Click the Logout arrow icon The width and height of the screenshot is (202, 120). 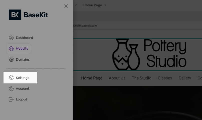coord(11,99)
